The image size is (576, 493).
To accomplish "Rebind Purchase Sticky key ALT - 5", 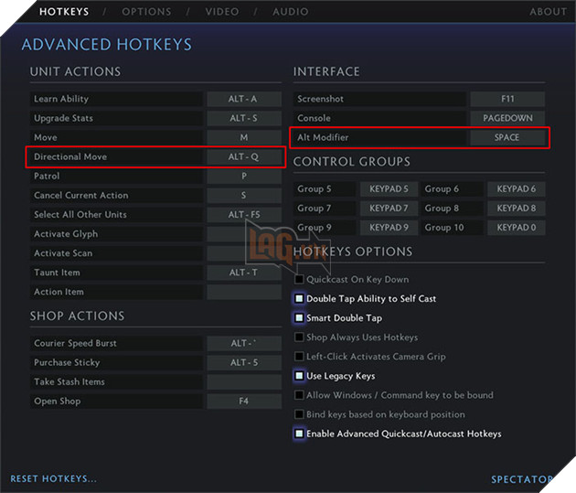I will tap(244, 362).
